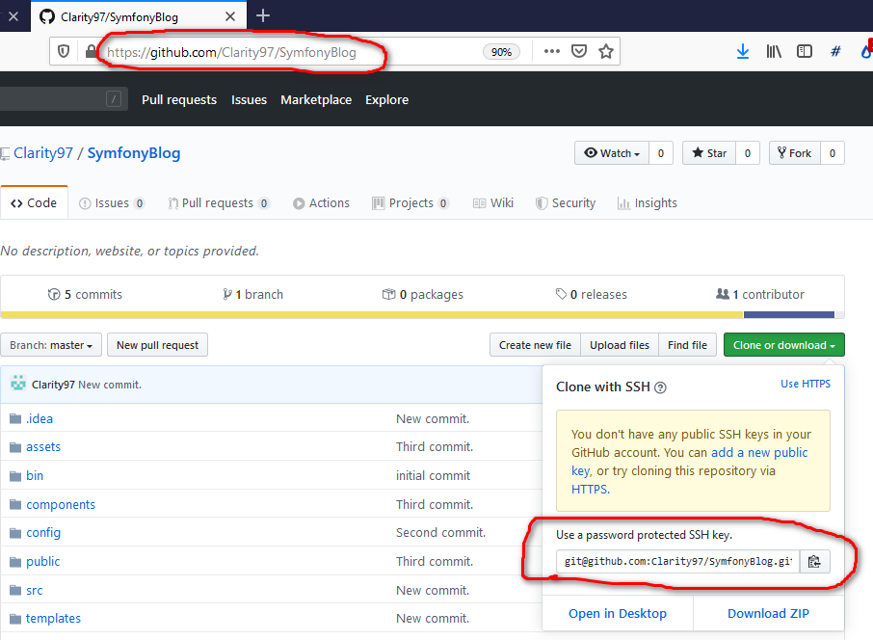The image size is (873, 640).
Task: View the 5 commits history
Action: 85,294
